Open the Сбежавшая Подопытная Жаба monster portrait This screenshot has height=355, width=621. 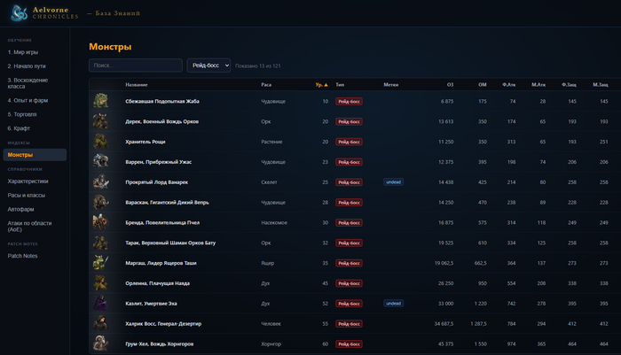point(100,101)
